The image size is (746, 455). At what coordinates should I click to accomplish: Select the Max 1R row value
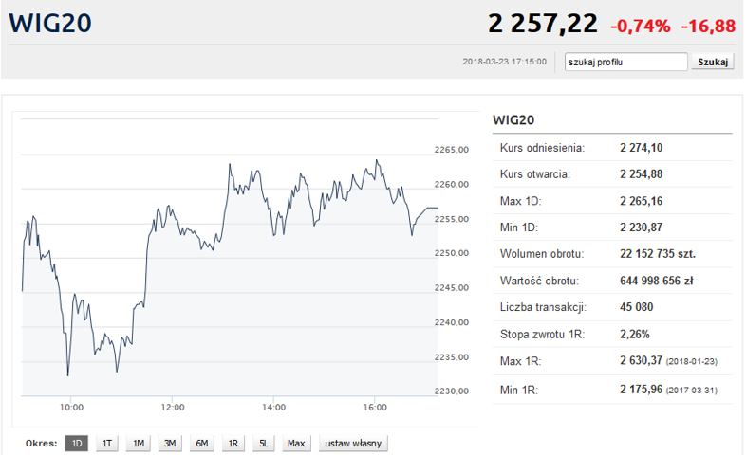pos(655,361)
